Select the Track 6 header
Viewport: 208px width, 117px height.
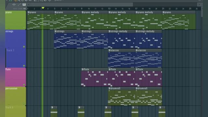coord(16,111)
